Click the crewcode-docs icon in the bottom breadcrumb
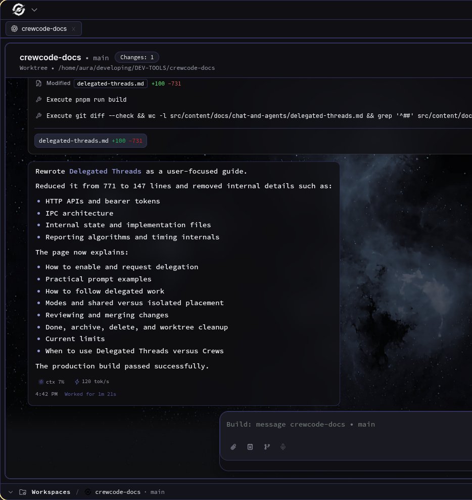Screen dimensions: 472x500 tap(88, 492)
